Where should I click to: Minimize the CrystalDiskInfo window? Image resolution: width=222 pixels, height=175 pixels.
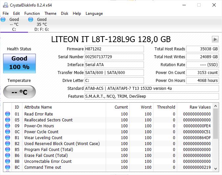coord(184,5)
